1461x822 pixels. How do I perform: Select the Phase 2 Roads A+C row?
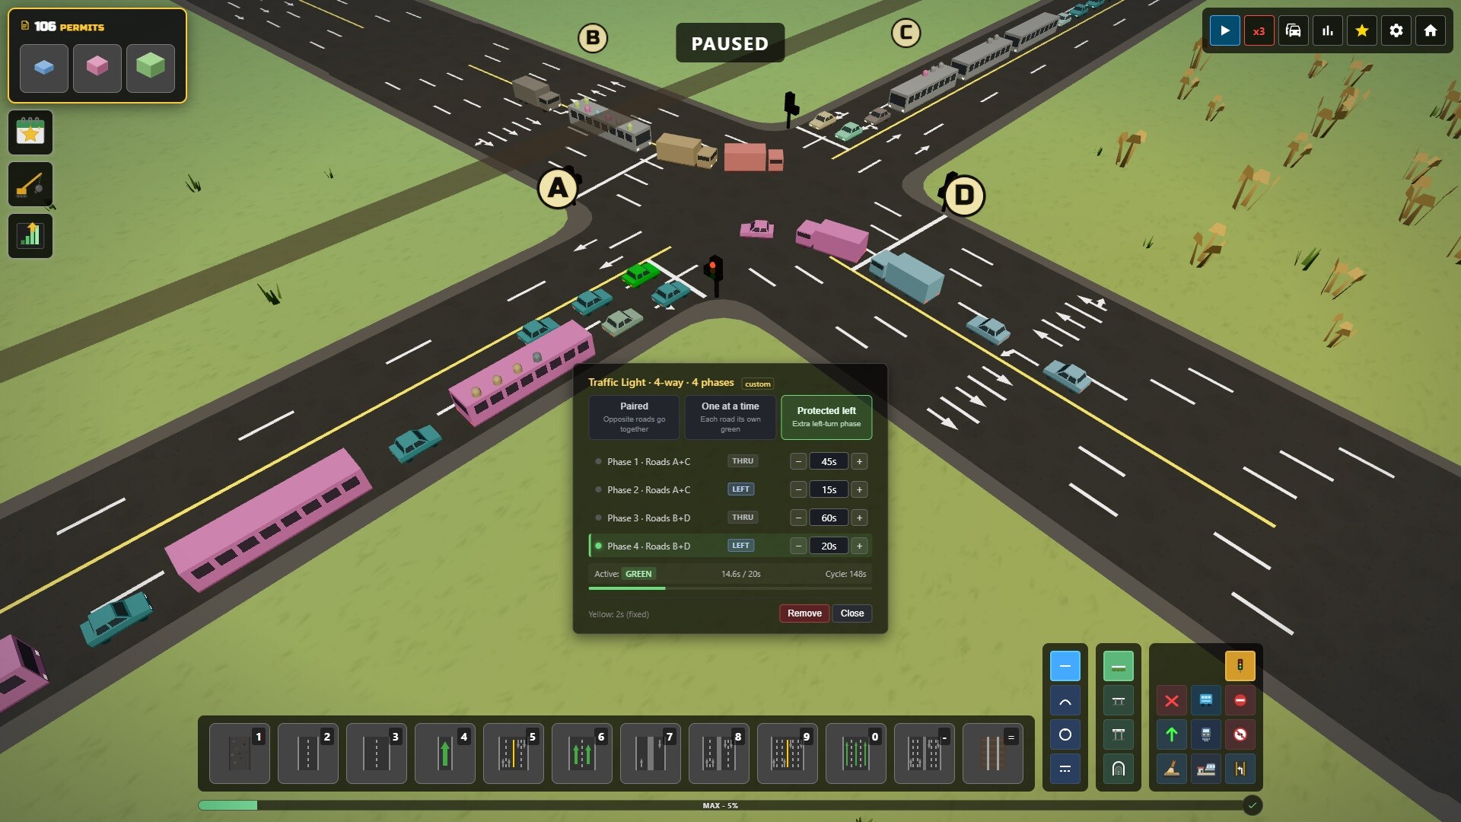[730, 490]
